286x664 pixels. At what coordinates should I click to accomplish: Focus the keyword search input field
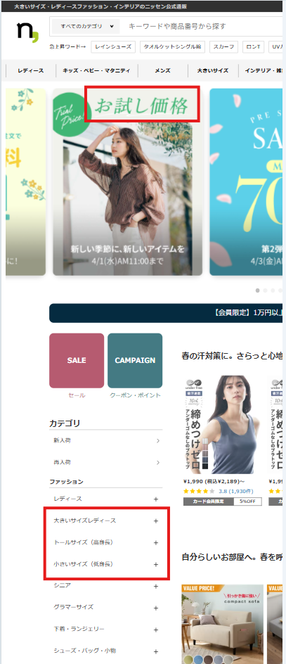[x=203, y=26]
